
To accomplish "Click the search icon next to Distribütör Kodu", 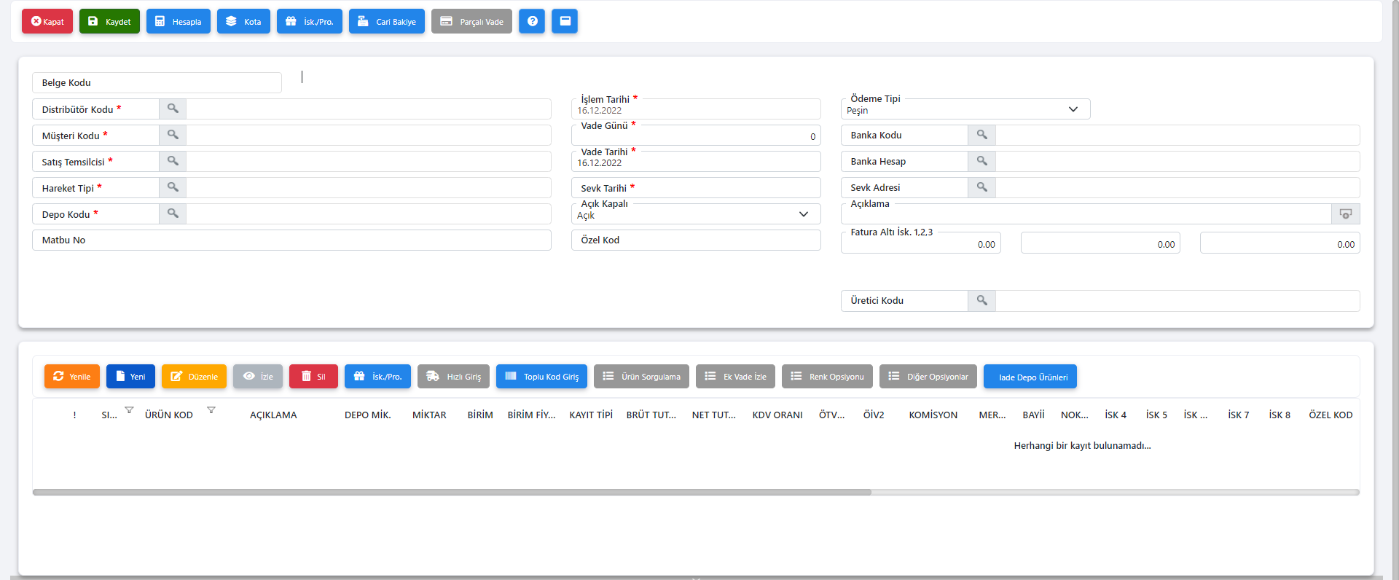I will [173, 109].
